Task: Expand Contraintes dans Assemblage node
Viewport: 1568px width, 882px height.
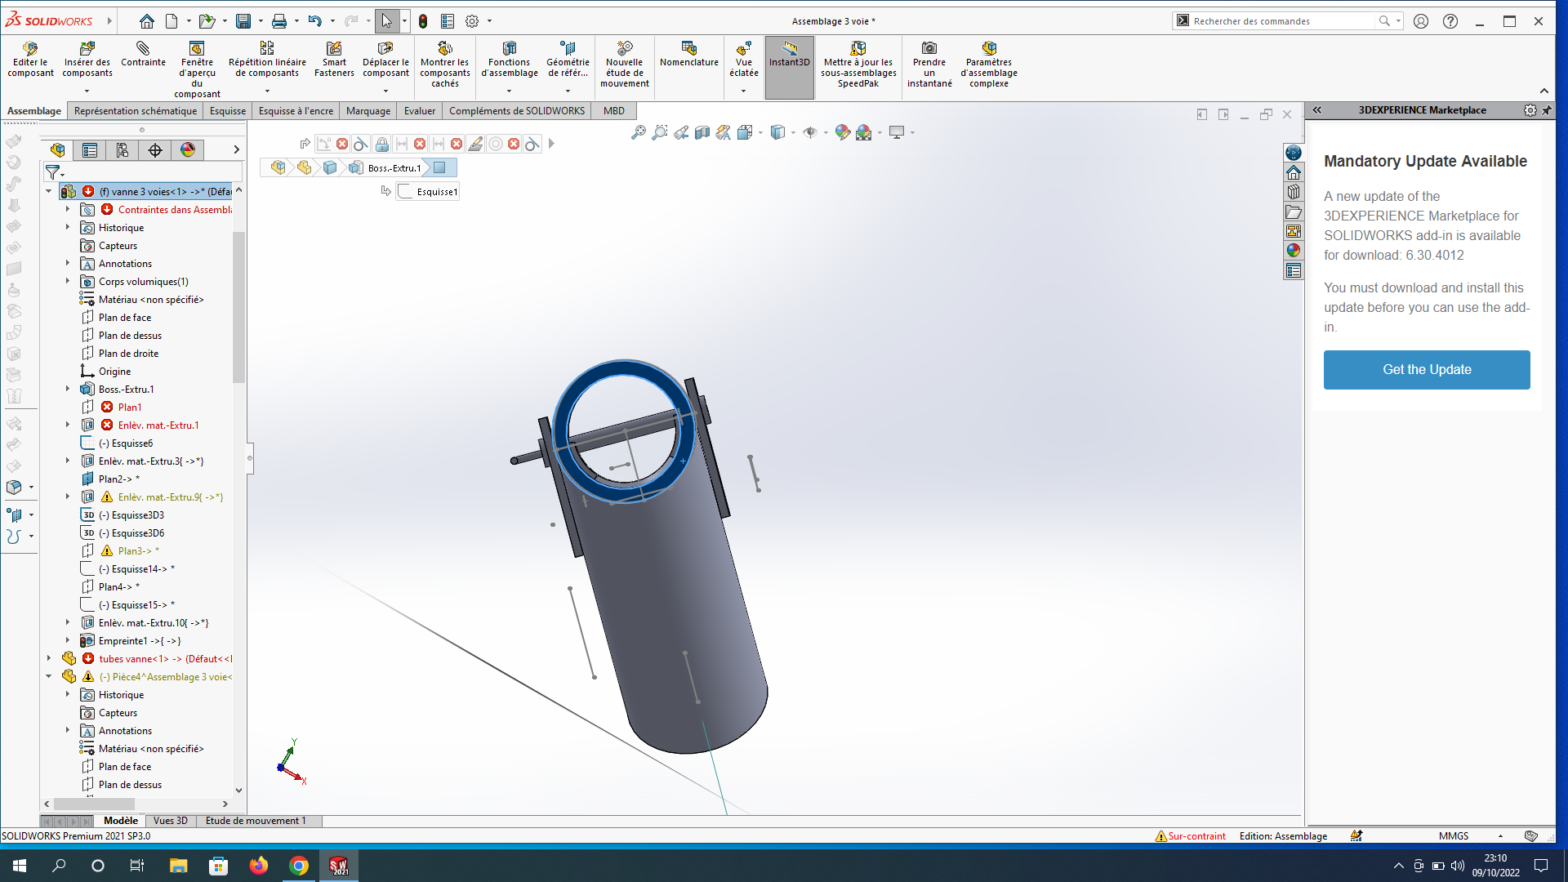Action: point(68,210)
